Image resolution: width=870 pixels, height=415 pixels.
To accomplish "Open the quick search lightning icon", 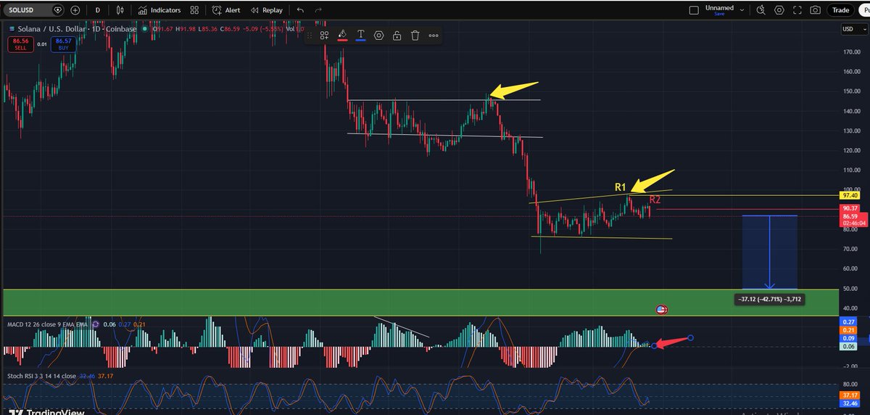I will (761, 10).
